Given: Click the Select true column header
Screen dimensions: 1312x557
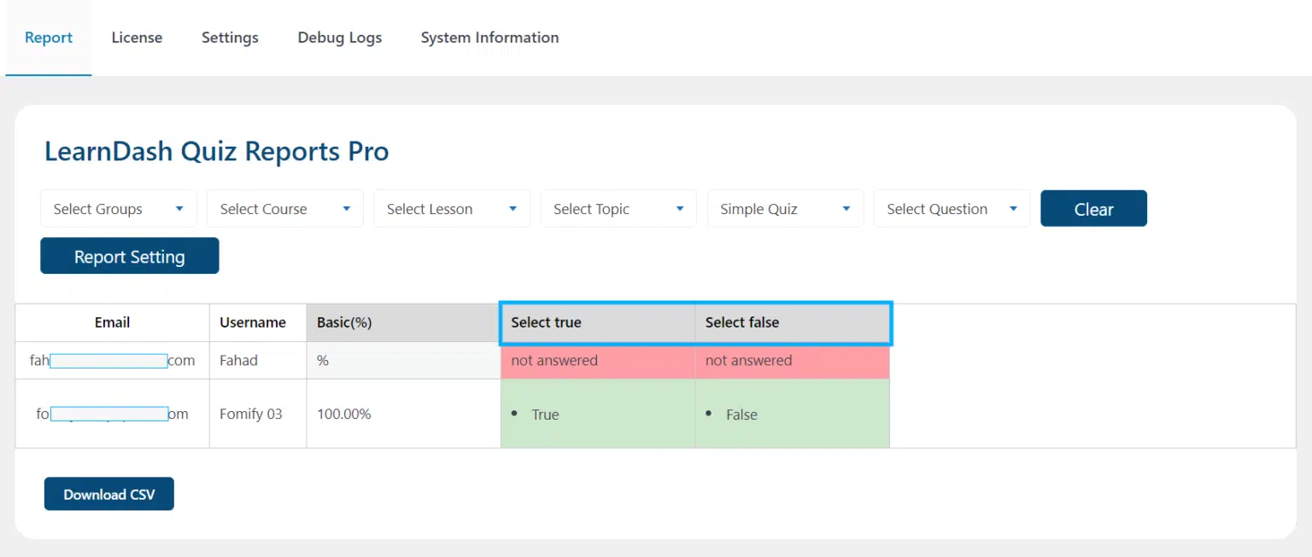Looking at the screenshot, I should [598, 322].
